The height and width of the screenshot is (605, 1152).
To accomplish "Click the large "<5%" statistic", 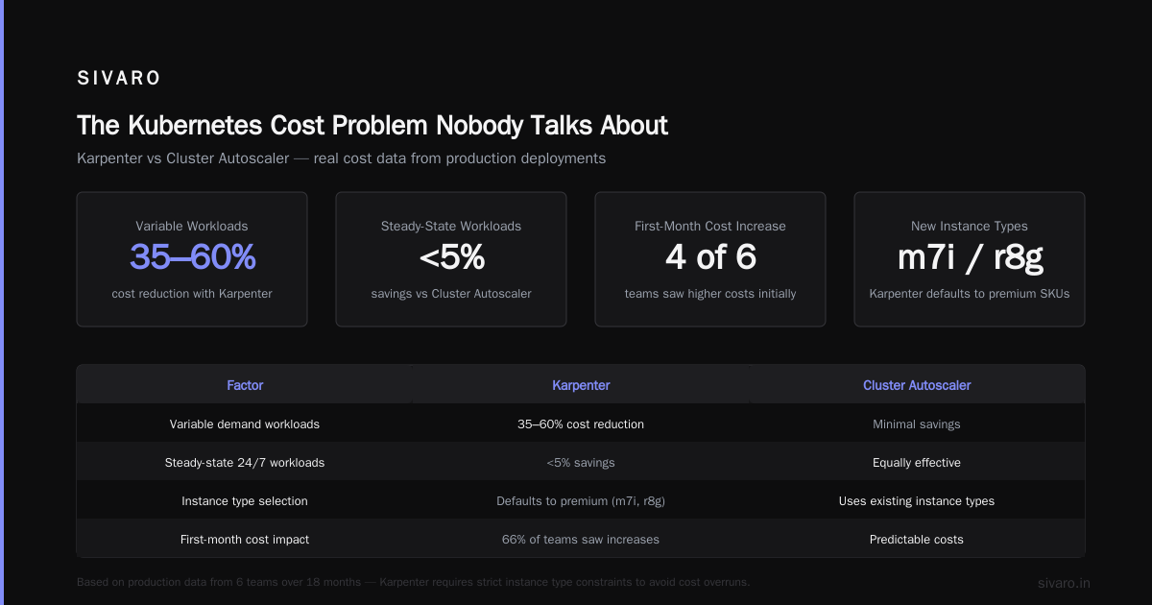I will [x=451, y=257].
